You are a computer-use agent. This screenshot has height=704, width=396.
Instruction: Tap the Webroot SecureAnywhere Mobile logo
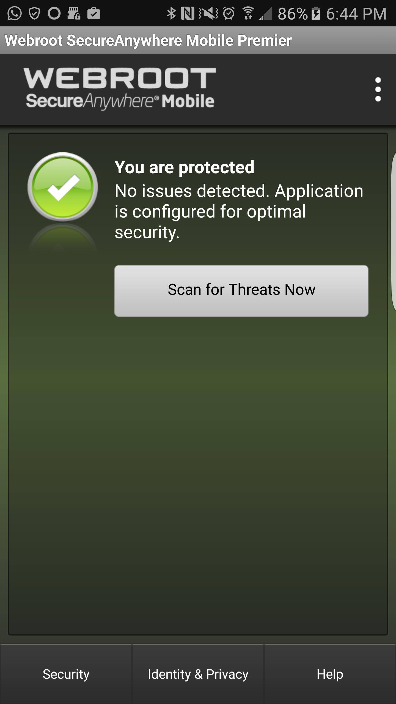[x=120, y=89]
